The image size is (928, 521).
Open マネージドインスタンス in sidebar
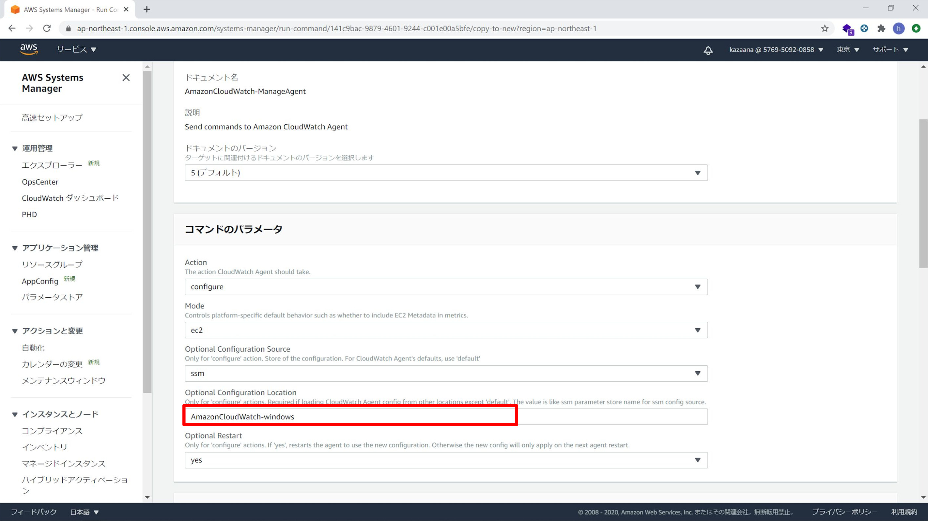[x=64, y=464]
